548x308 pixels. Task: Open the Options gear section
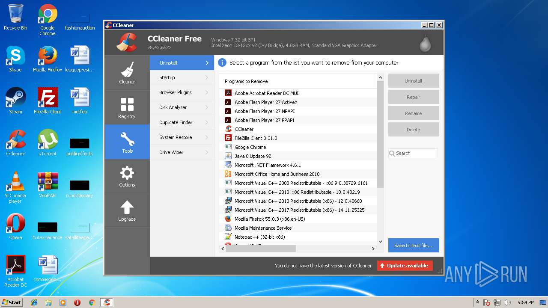[x=127, y=176]
